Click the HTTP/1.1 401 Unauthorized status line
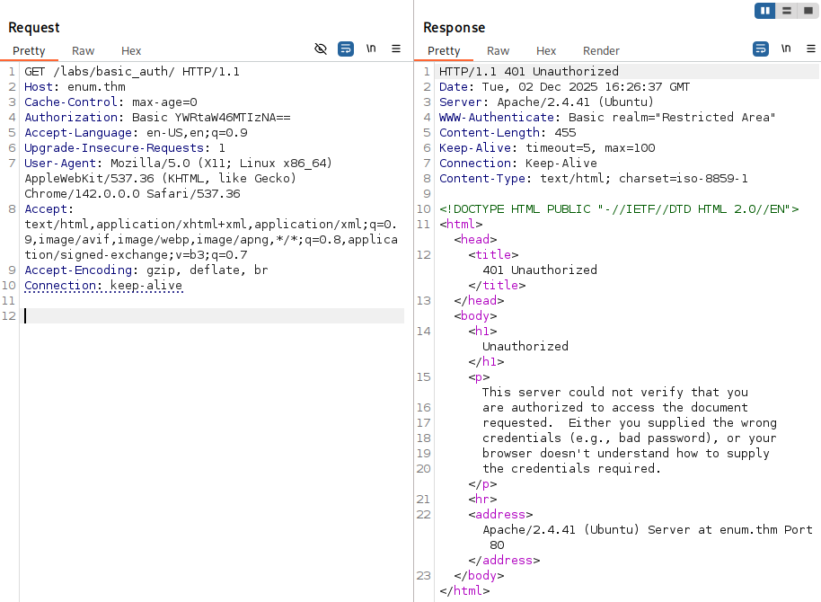Image resolution: width=821 pixels, height=602 pixels. tap(529, 71)
